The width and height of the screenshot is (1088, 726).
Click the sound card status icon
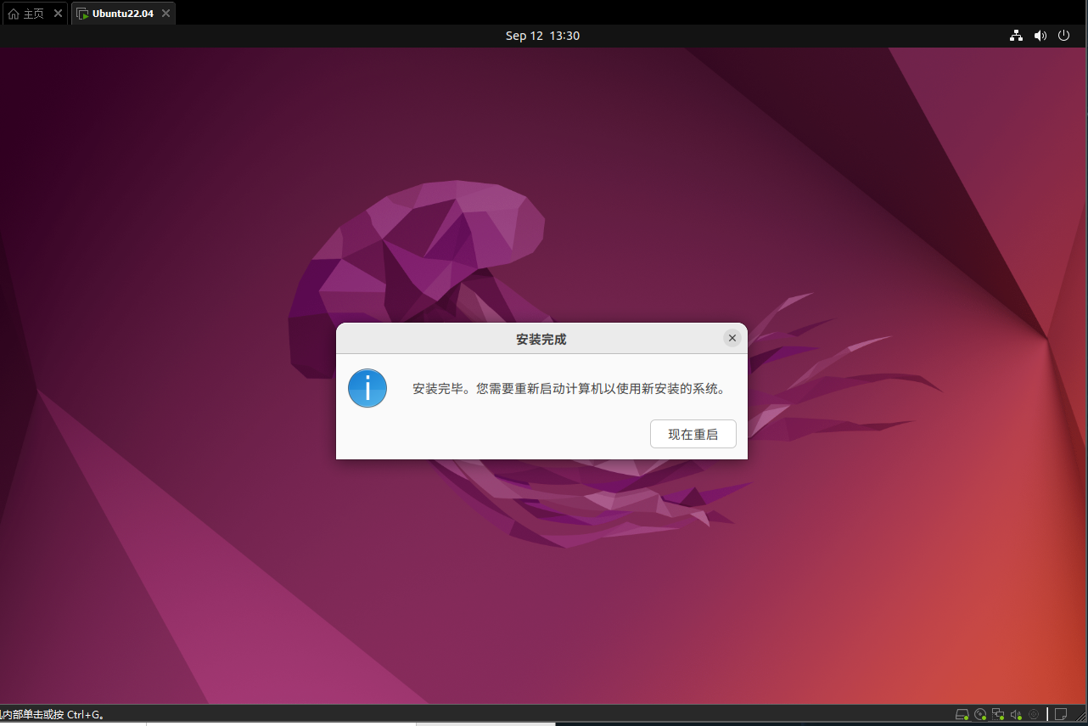1016,715
